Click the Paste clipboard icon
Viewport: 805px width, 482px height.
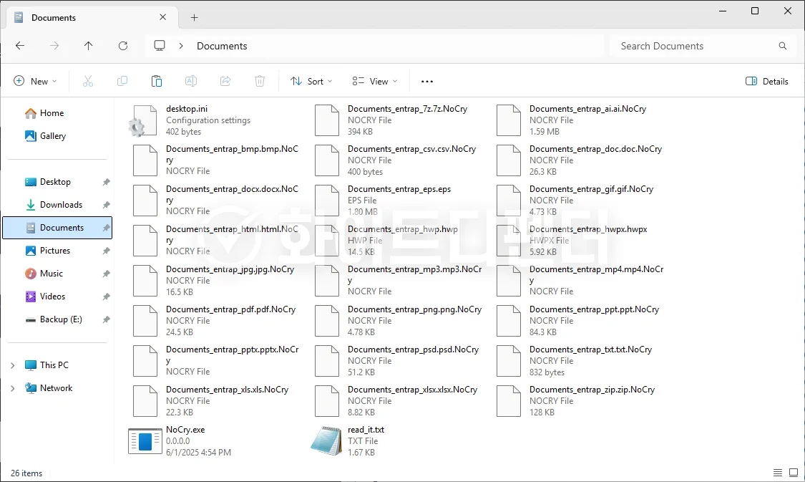point(157,82)
